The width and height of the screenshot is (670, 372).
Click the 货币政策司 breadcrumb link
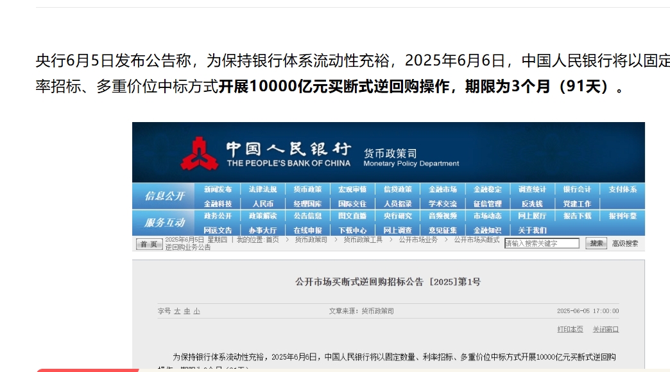[x=311, y=240]
